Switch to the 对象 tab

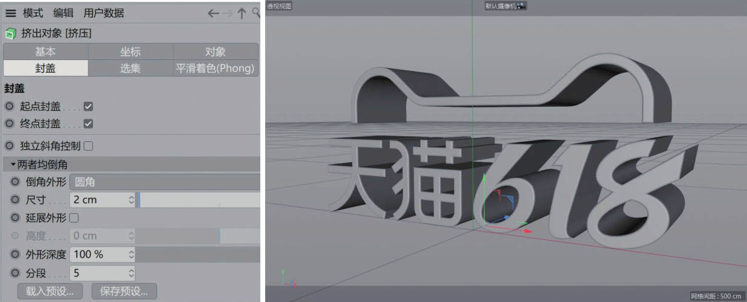[215, 52]
